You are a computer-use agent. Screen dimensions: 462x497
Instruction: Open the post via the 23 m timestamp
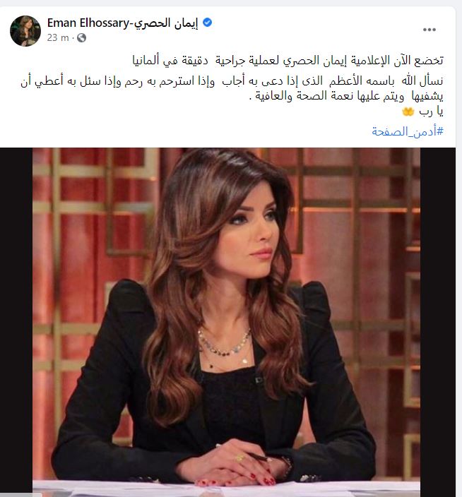[x=58, y=37]
